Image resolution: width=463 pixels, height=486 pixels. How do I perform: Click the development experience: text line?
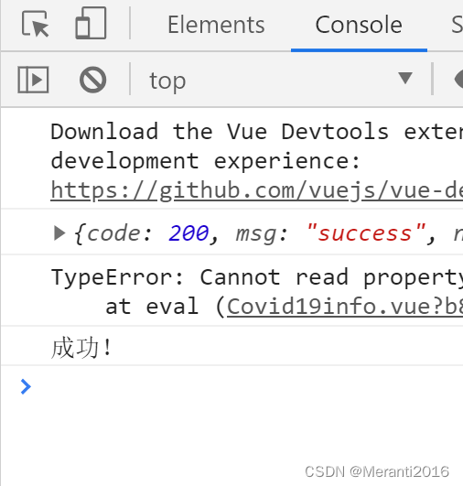[206, 161]
